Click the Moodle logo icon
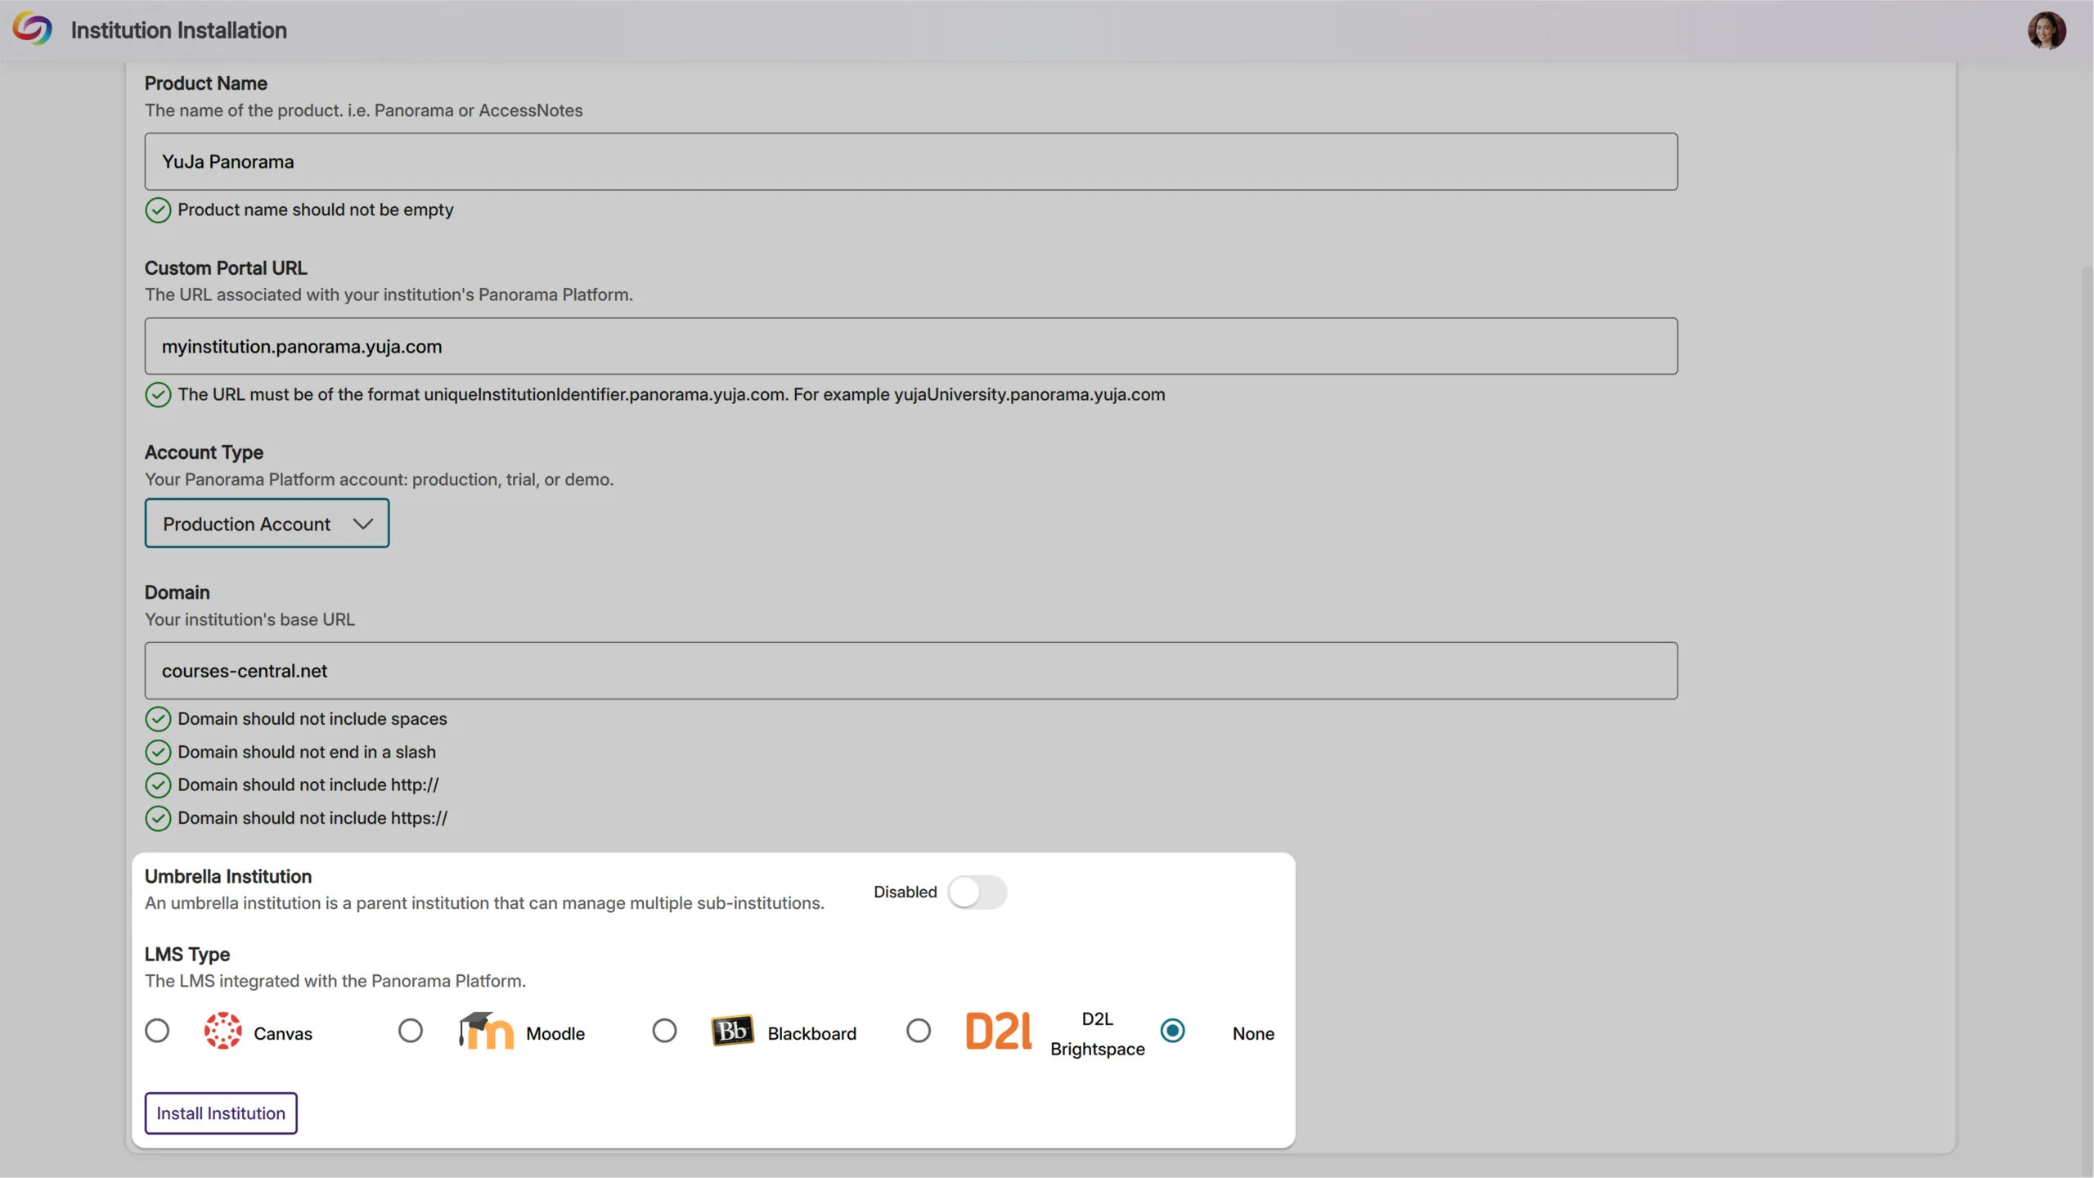2094x1178 pixels. 486,1031
